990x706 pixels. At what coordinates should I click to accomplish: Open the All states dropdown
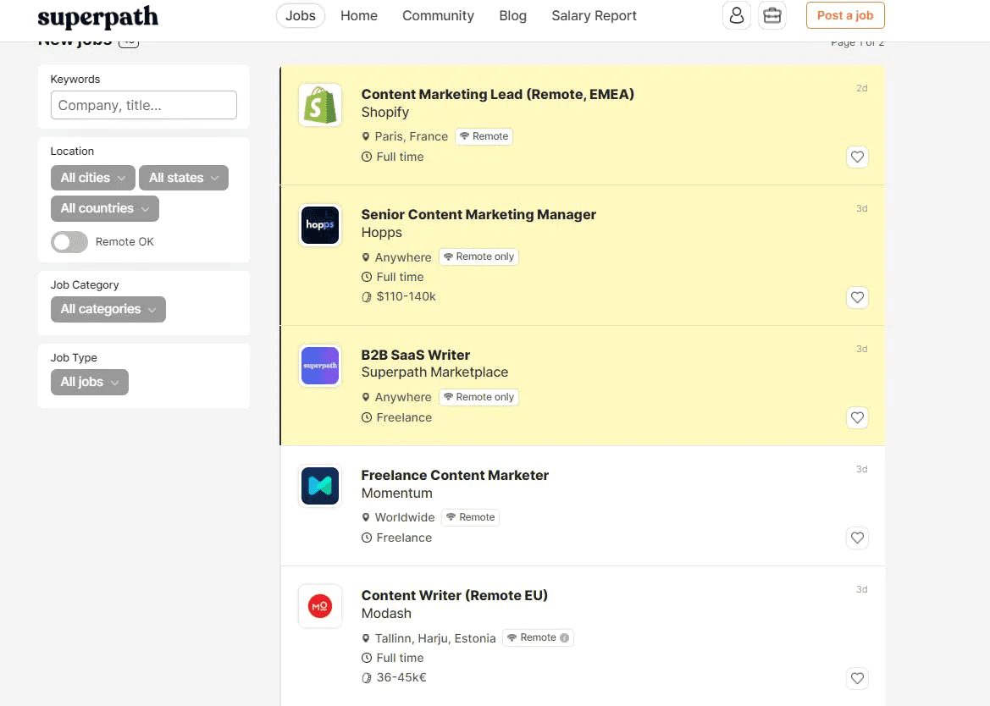pos(184,178)
